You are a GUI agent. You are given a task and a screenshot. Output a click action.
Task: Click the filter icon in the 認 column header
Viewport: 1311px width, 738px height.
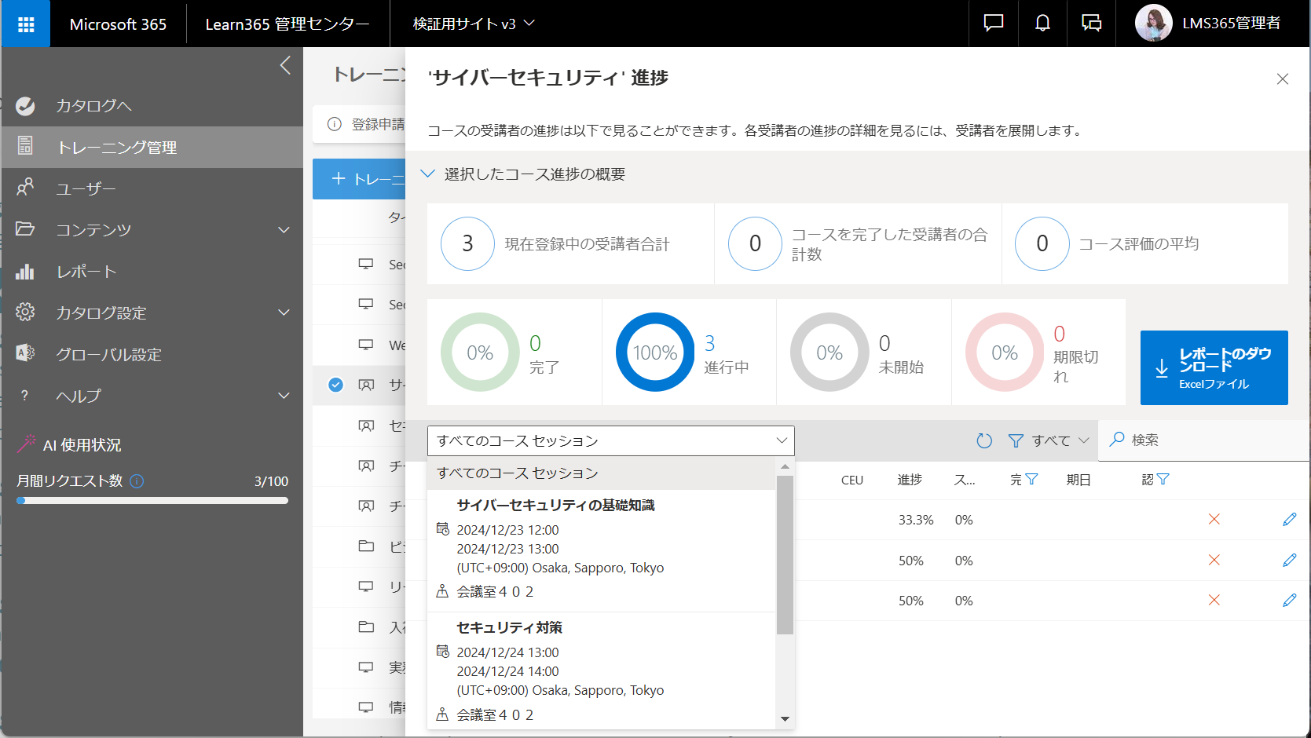1163,480
